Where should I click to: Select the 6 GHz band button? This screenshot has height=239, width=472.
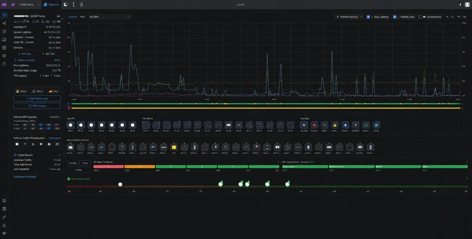click(x=78, y=170)
